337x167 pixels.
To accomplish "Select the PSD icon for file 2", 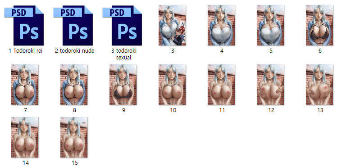I will coord(73,25).
